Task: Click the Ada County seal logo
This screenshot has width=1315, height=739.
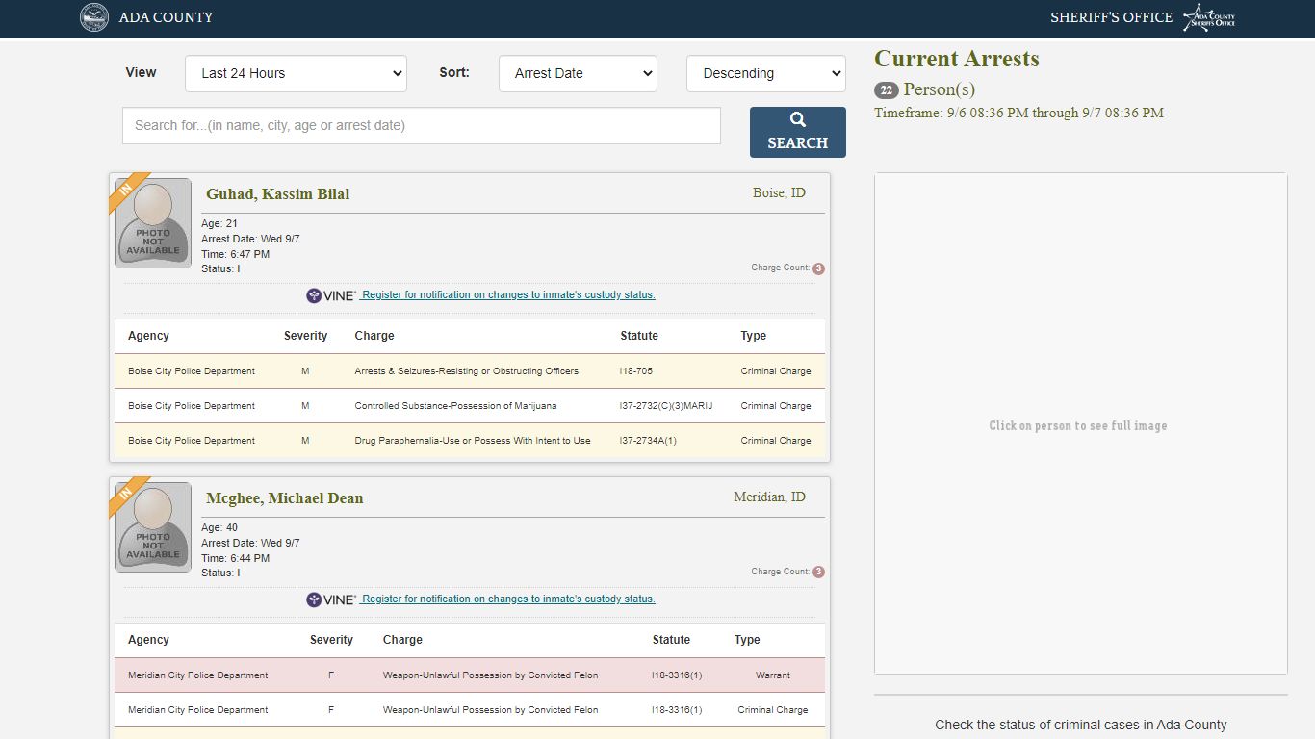Action: coord(94,17)
